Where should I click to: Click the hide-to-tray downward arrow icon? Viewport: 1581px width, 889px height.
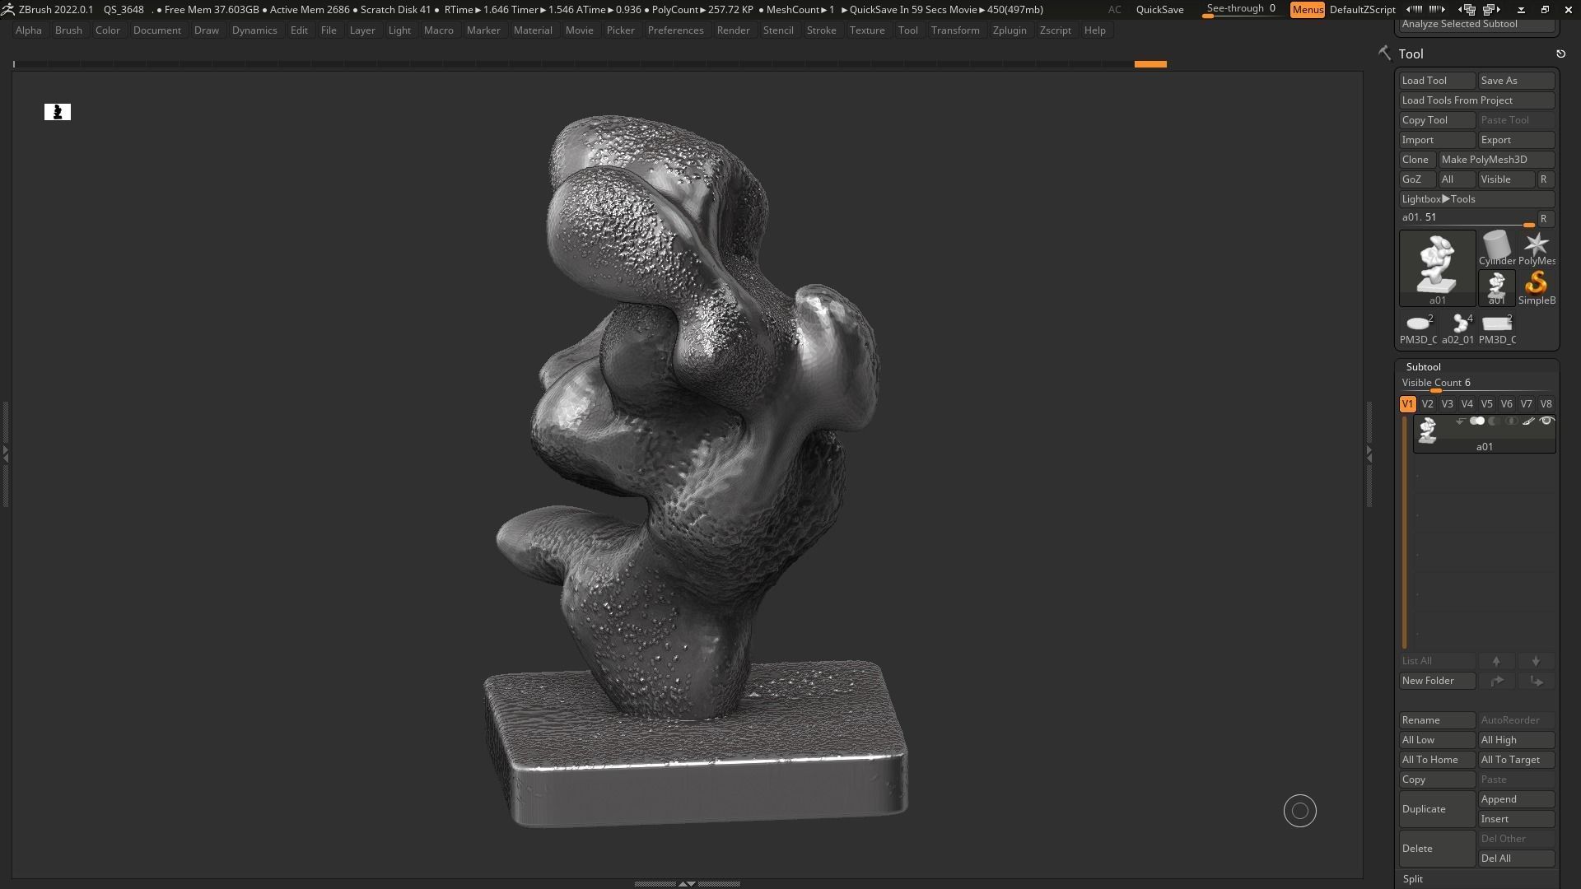tap(1521, 10)
